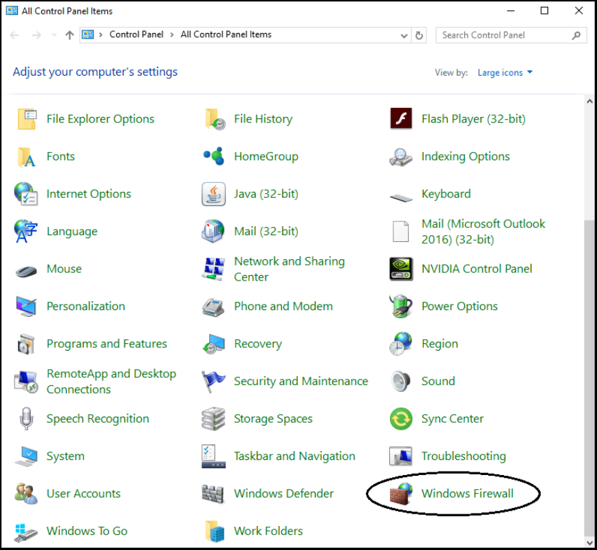Open the Troubleshooting icon
Viewport: 597px width, 550px height.
[x=401, y=456]
